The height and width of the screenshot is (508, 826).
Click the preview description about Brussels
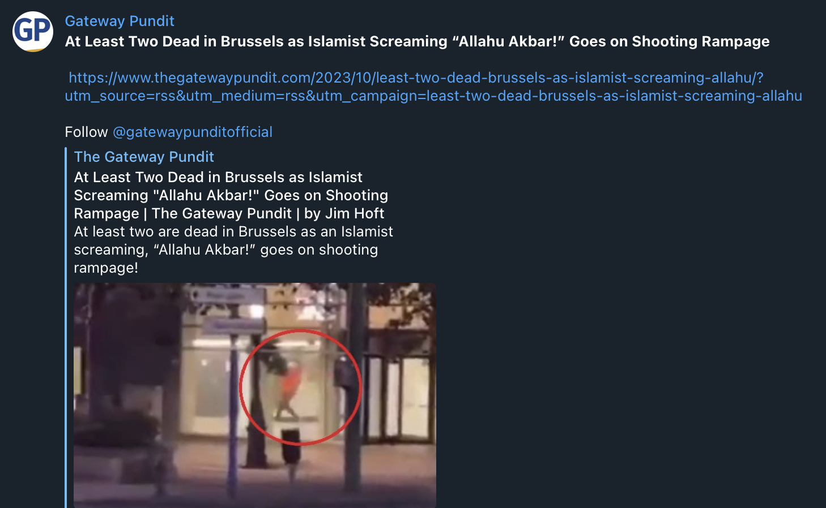point(233,249)
